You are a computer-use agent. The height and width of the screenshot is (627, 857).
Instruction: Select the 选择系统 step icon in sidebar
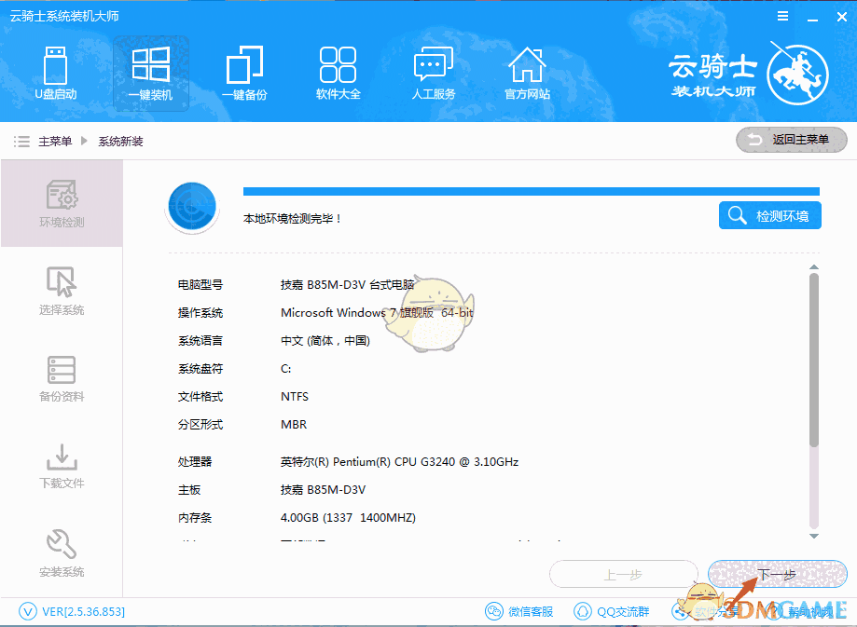tap(61, 291)
